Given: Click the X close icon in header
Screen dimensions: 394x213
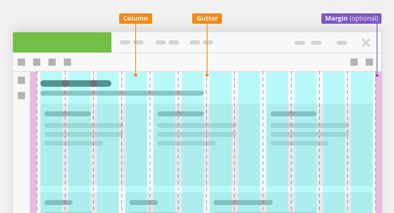Looking at the screenshot, I should (366, 43).
